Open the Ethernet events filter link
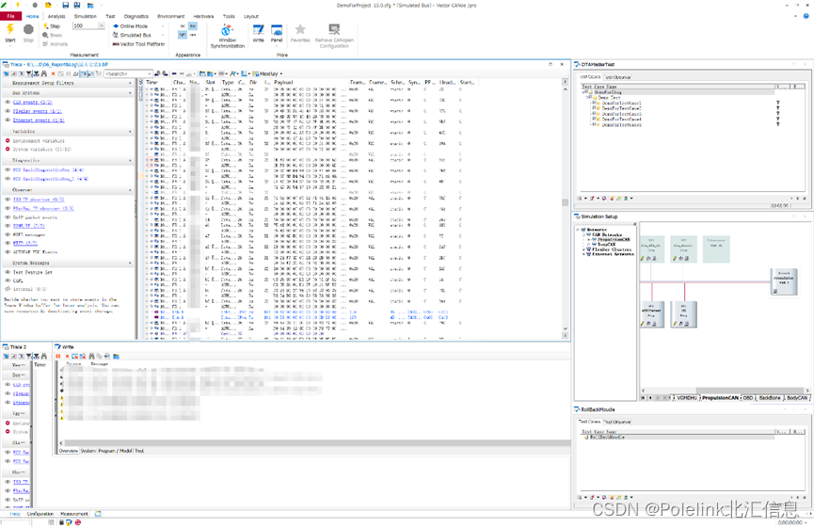The image size is (814, 527). pyautogui.click(x=39, y=120)
